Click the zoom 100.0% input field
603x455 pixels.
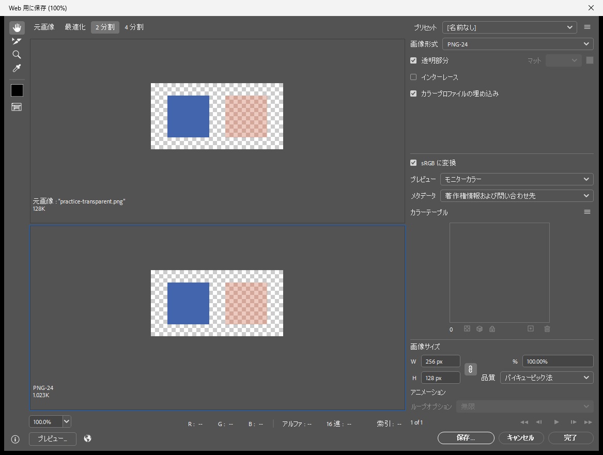tap(46, 421)
